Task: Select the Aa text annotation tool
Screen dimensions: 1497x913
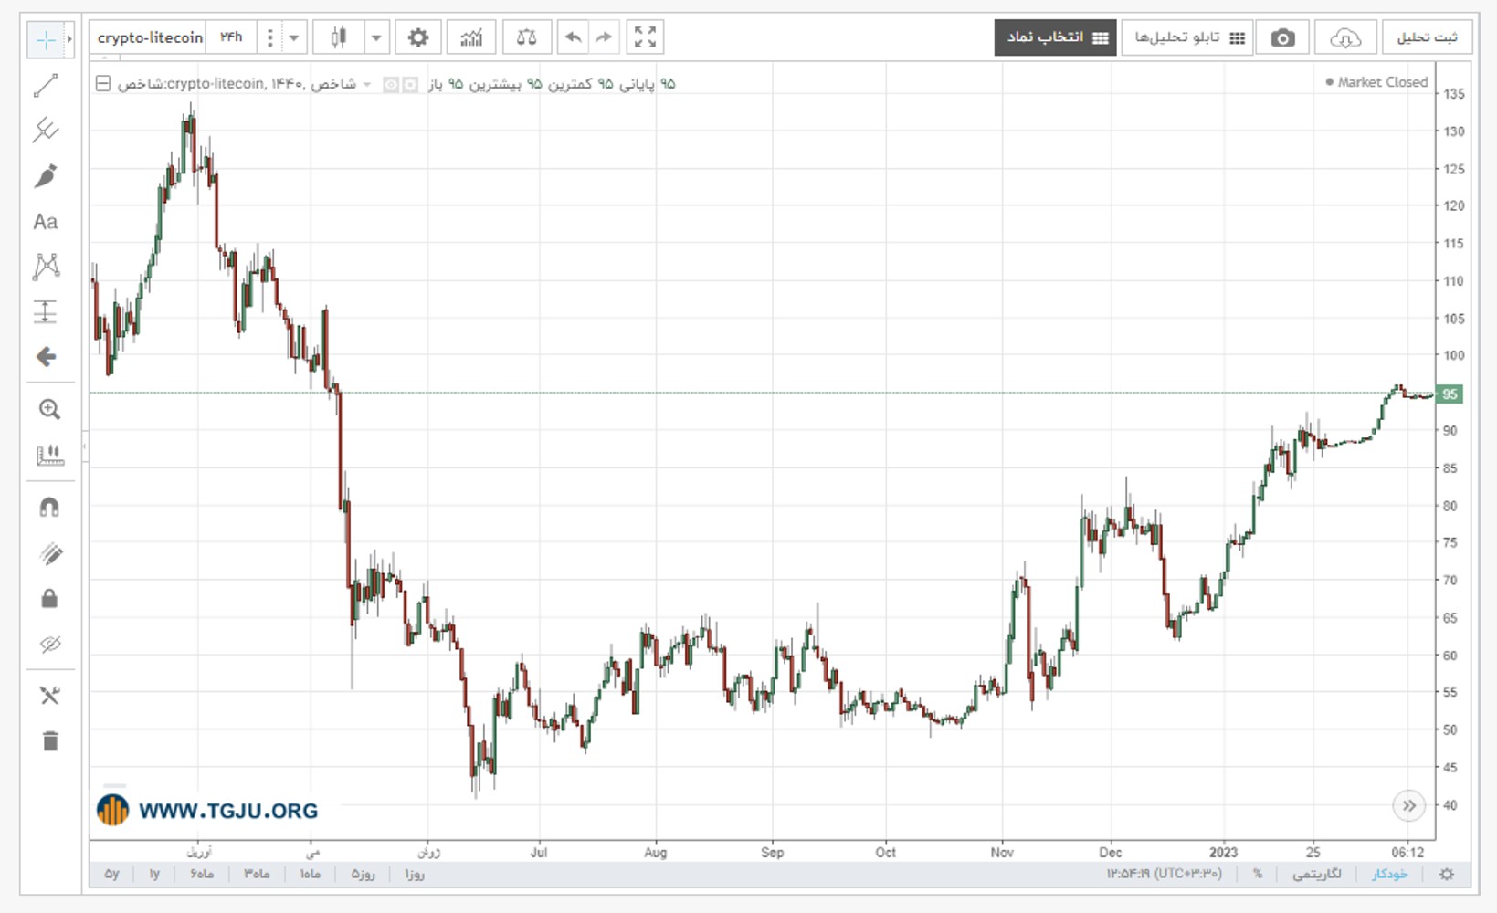Action: pos(46,221)
